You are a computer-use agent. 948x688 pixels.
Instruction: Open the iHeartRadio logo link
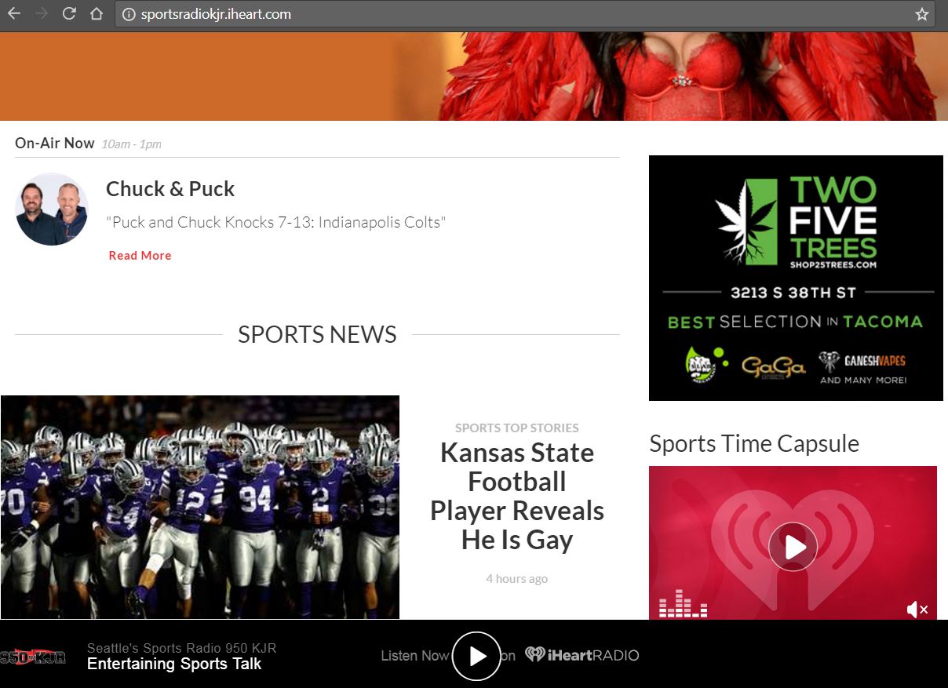click(x=582, y=655)
